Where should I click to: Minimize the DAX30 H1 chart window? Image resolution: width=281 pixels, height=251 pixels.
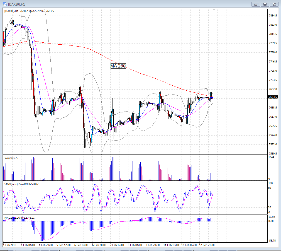click(x=256, y=4)
